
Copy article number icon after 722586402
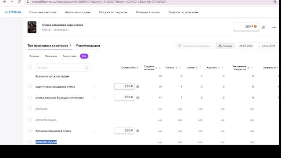(x=68, y=30)
